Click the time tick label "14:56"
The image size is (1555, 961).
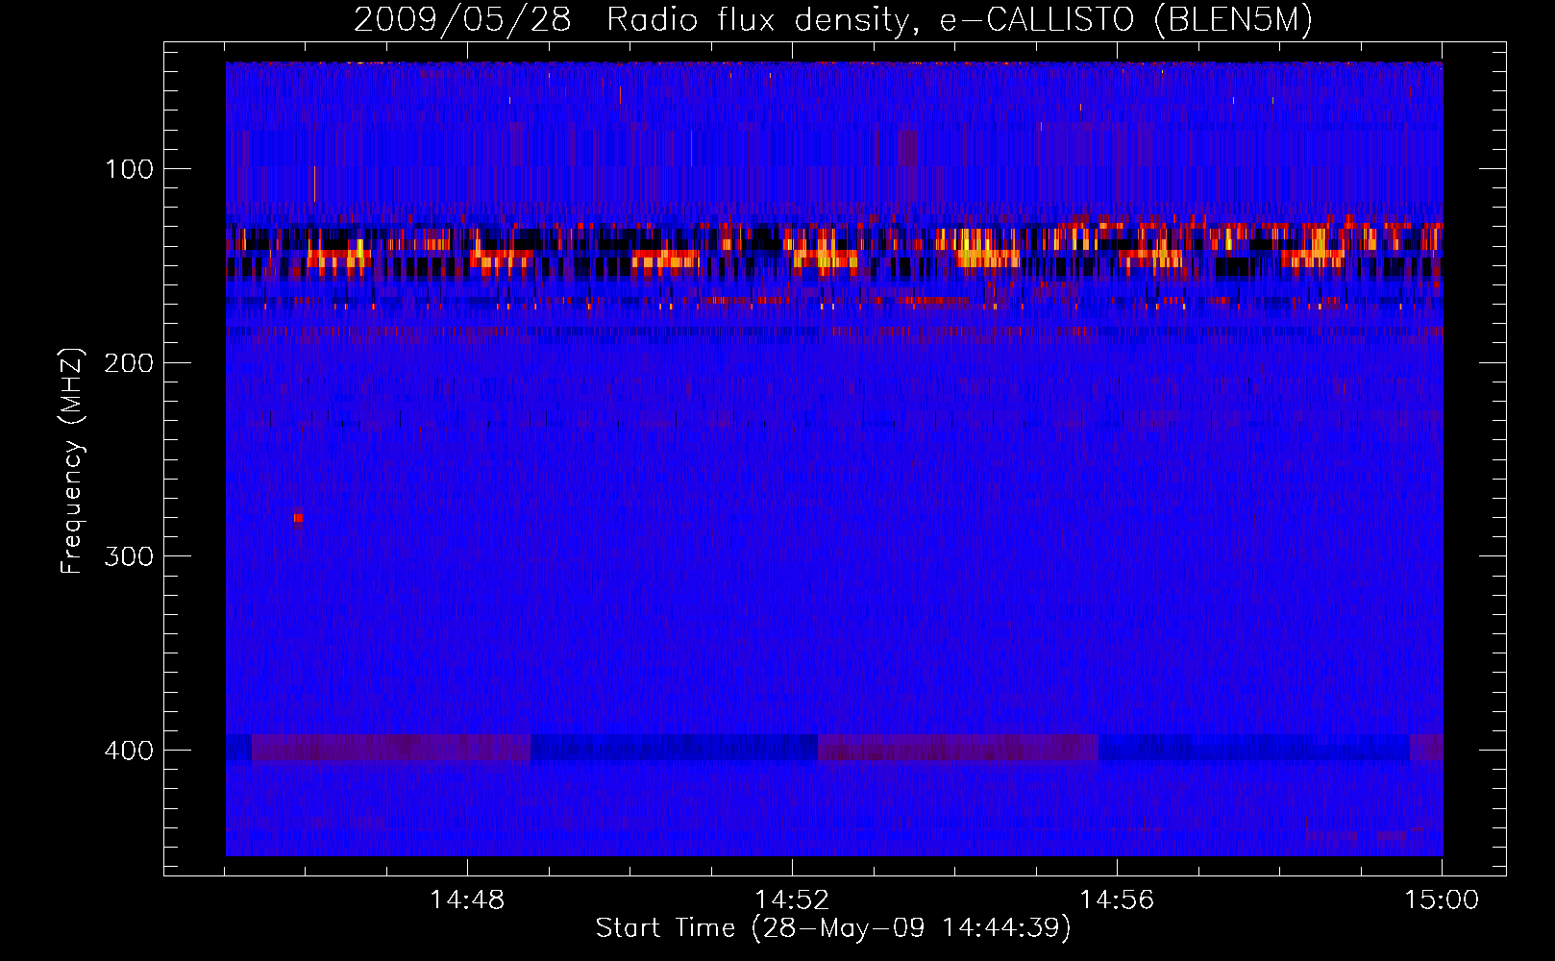[1117, 900]
